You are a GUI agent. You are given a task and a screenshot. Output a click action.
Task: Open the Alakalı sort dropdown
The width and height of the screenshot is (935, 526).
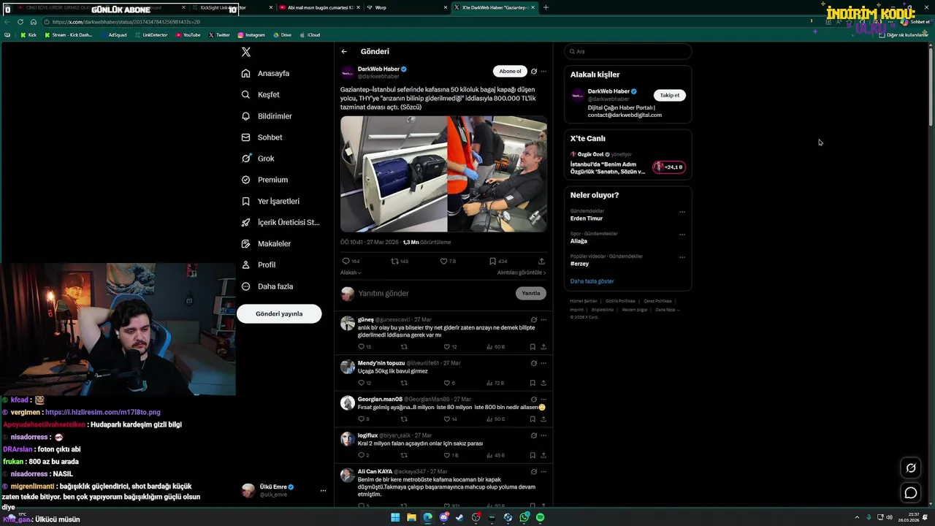[x=351, y=272]
